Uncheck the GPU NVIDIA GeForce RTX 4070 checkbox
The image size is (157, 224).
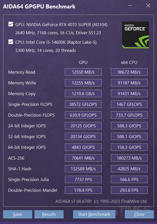(11, 25)
